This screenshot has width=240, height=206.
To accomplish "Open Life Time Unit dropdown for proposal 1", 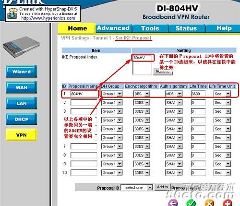I will coord(222,94).
